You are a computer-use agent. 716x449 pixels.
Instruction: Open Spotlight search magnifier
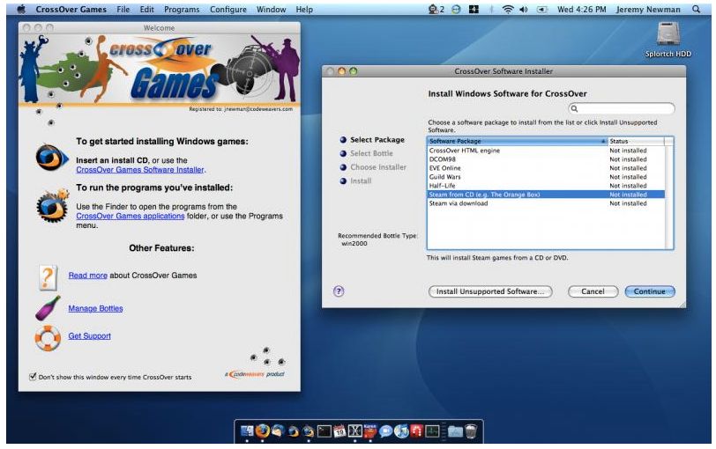(x=696, y=9)
